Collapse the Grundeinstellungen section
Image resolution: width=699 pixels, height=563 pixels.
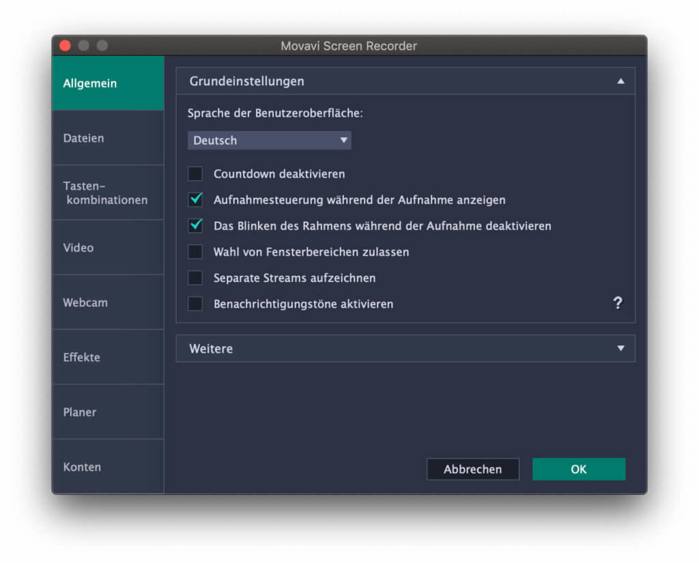(620, 81)
